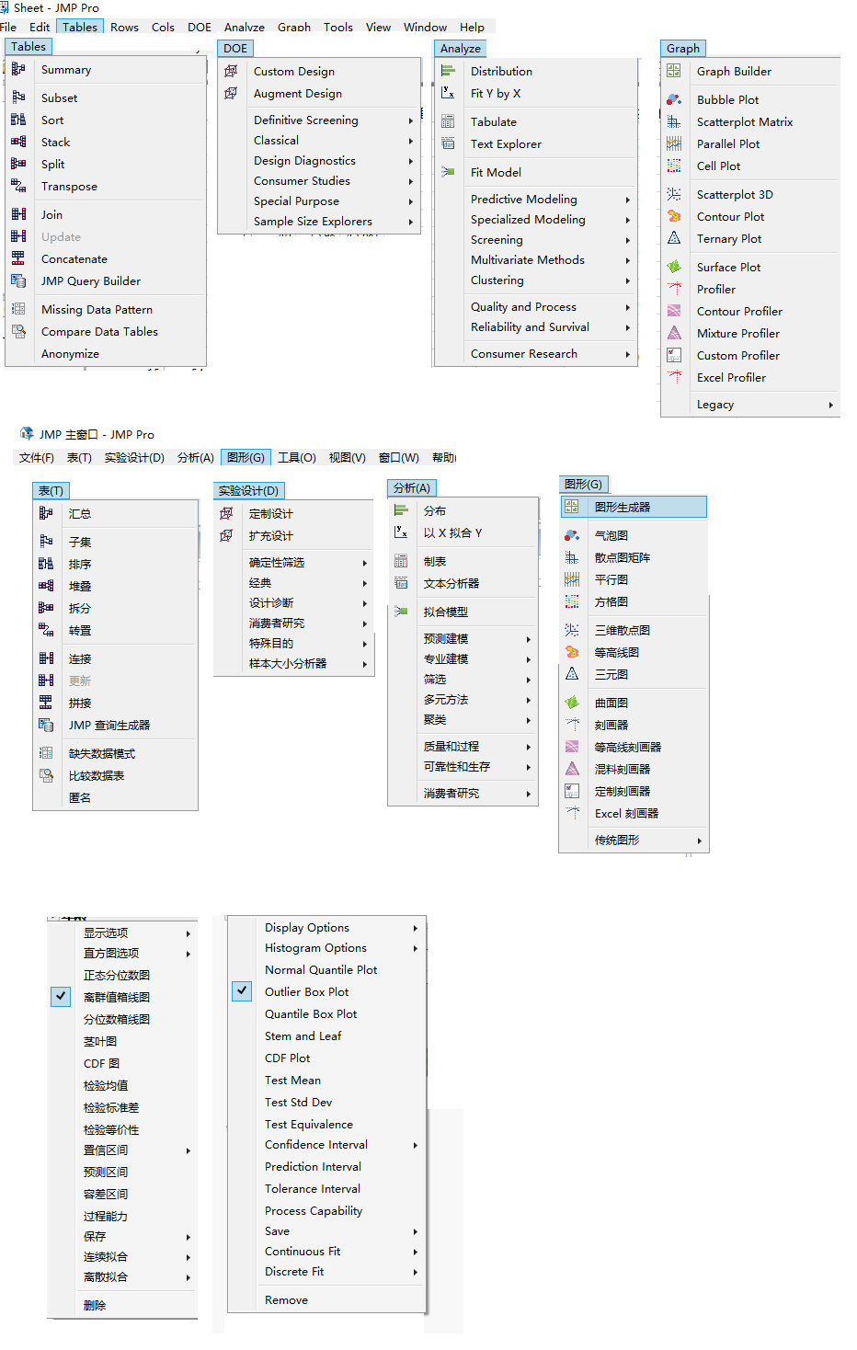Screen dimensions: 857x1350
Task: Click the Join icon in Tables menu
Action: click(x=18, y=214)
